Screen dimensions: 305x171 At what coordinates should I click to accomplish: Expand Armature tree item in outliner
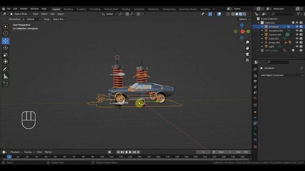pos(262,27)
